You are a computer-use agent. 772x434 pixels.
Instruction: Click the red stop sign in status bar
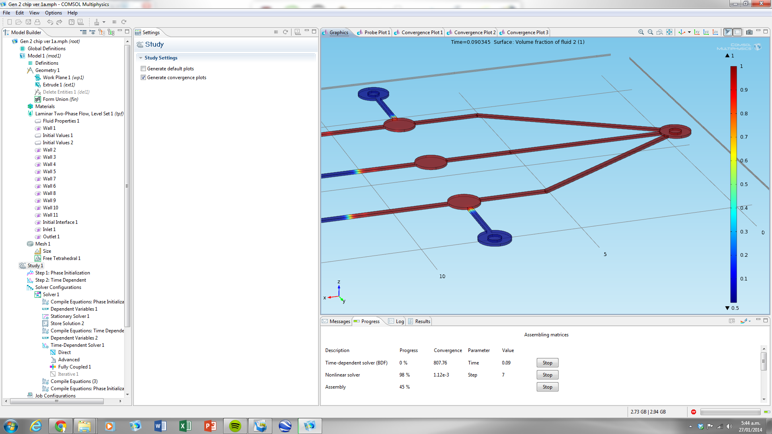point(694,412)
